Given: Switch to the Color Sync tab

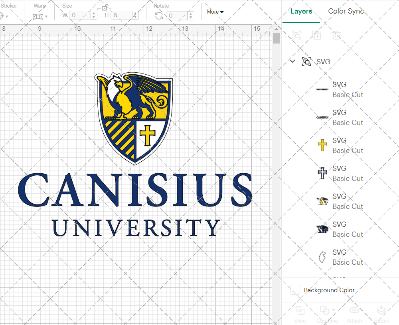Looking at the screenshot, I should pyautogui.click(x=346, y=11).
